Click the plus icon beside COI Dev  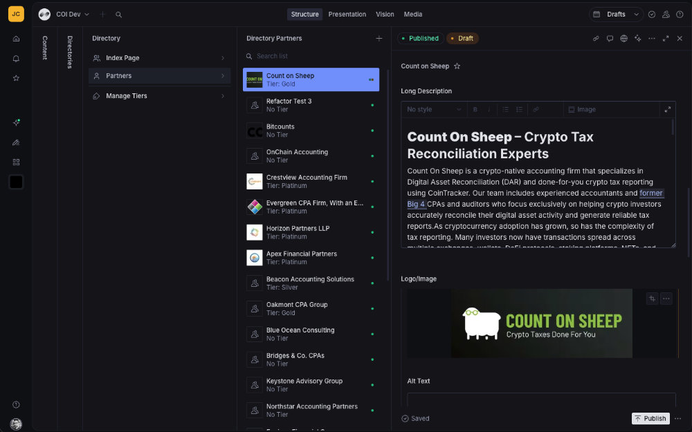coord(103,15)
